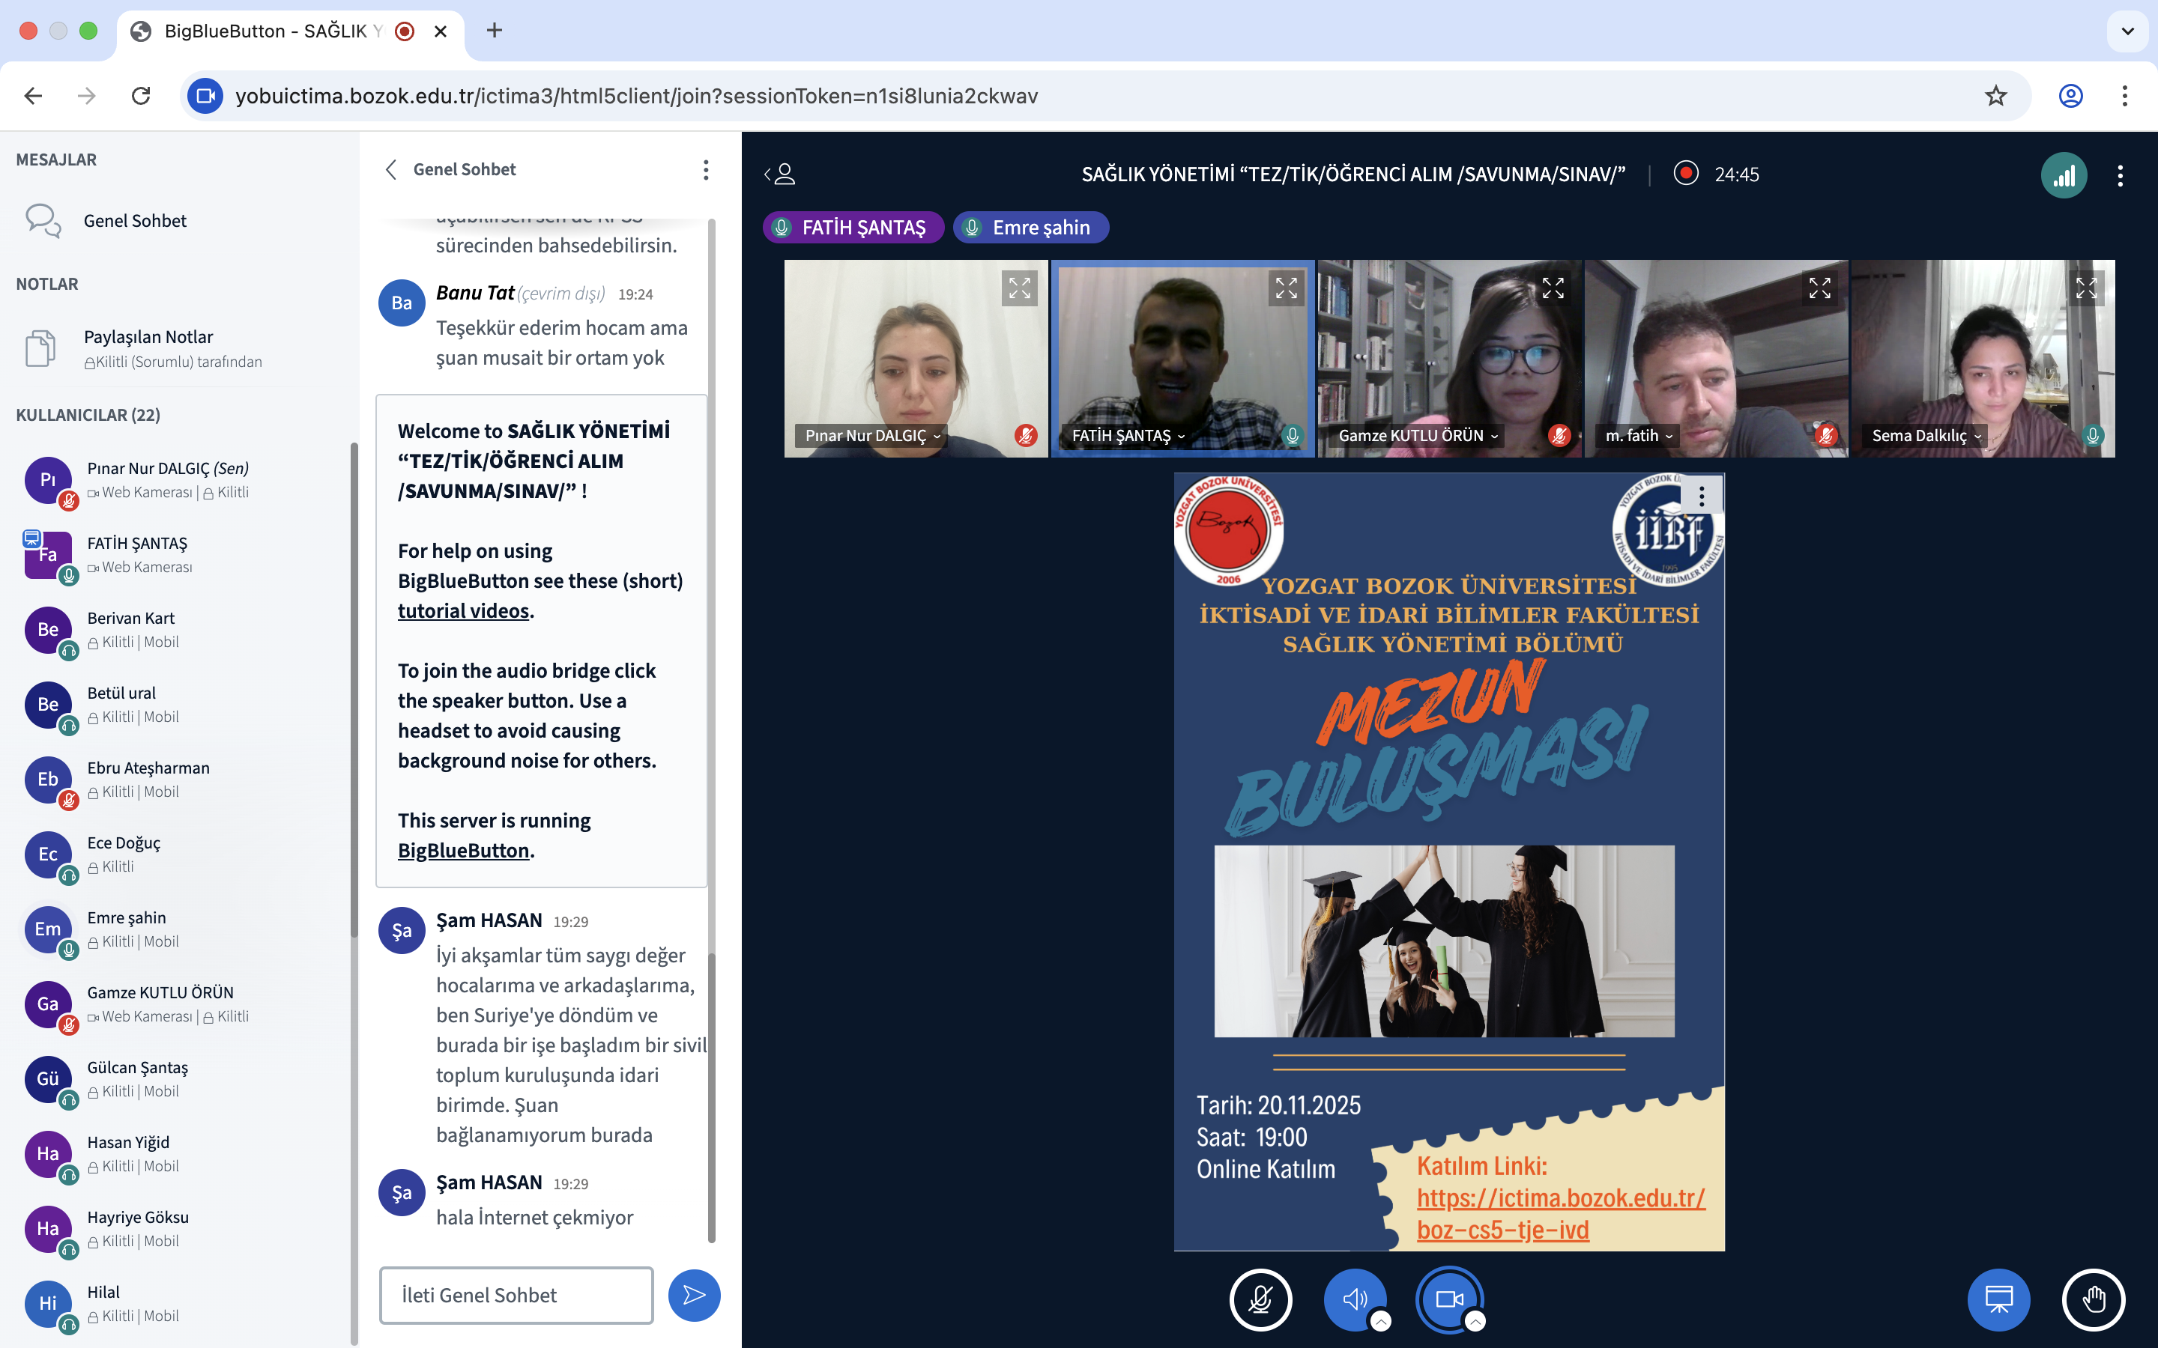
Task: Open the connection status signal icon
Action: point(2063,176)
